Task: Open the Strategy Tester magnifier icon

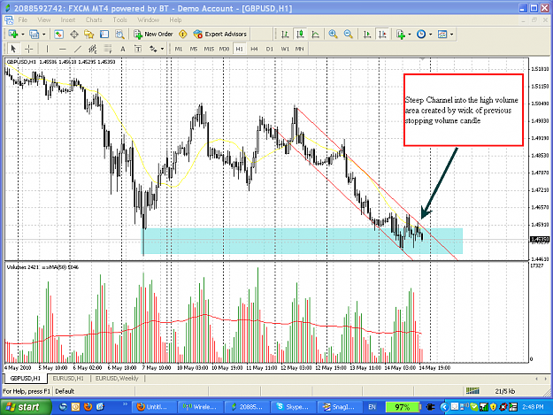Action: pos(120,35)
